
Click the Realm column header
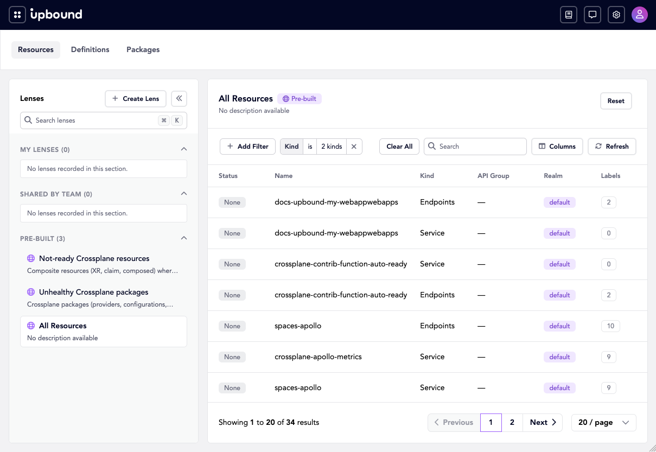click(x=553, y=176)
